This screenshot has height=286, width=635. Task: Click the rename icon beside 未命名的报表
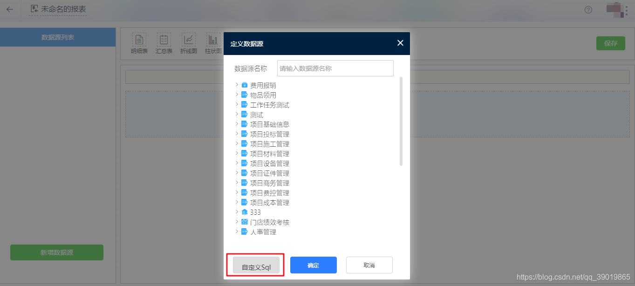(34, 9)
